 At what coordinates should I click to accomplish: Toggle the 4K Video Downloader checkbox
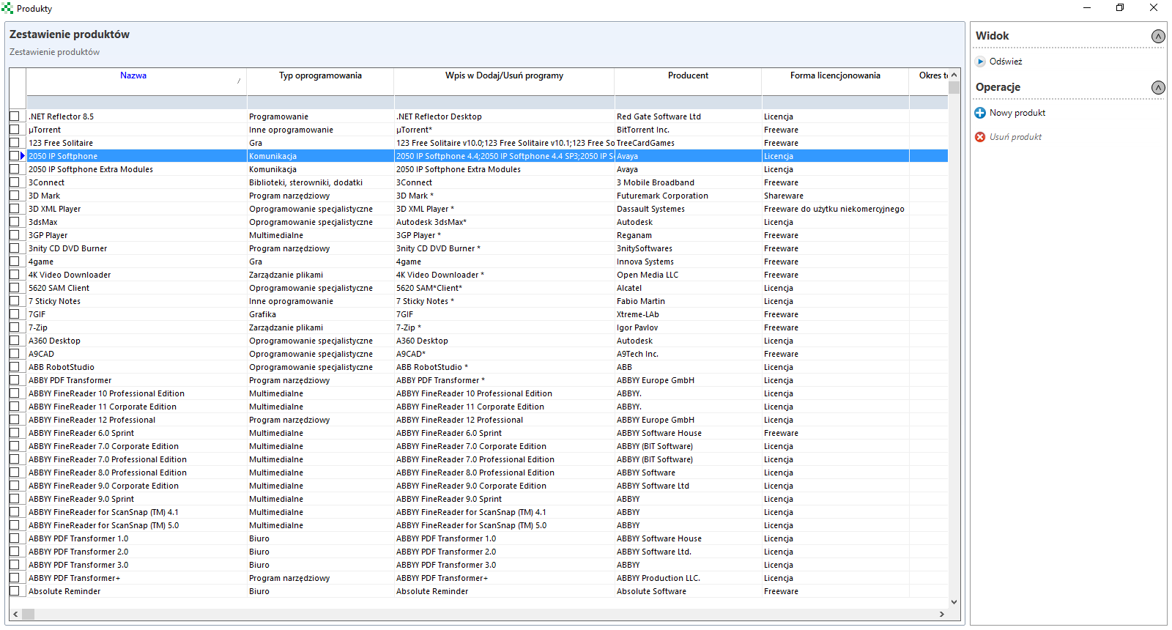pos(15,275)
